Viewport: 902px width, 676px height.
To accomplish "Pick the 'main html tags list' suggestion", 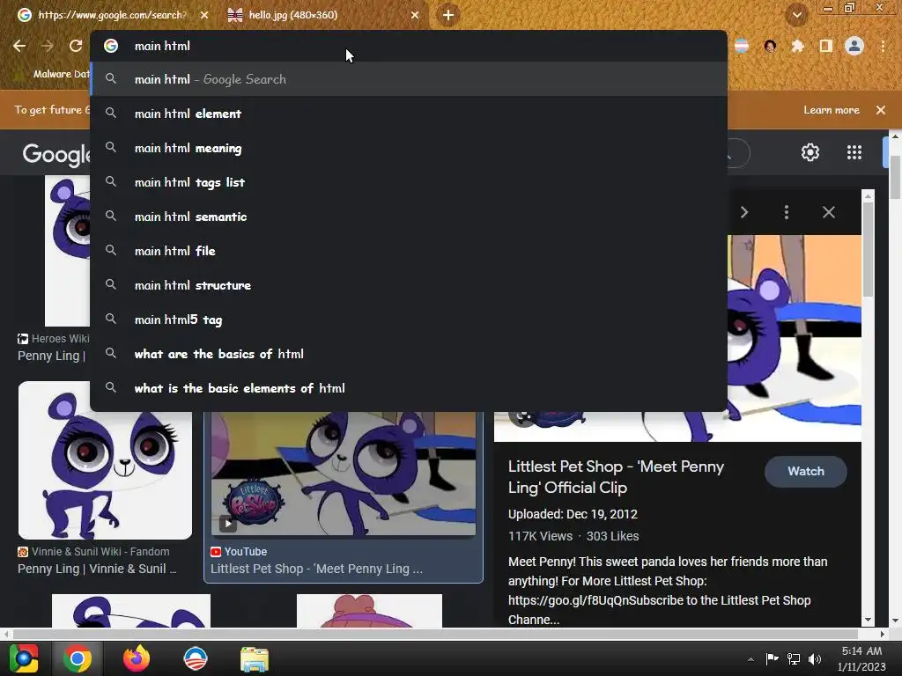I will point(409,182).
